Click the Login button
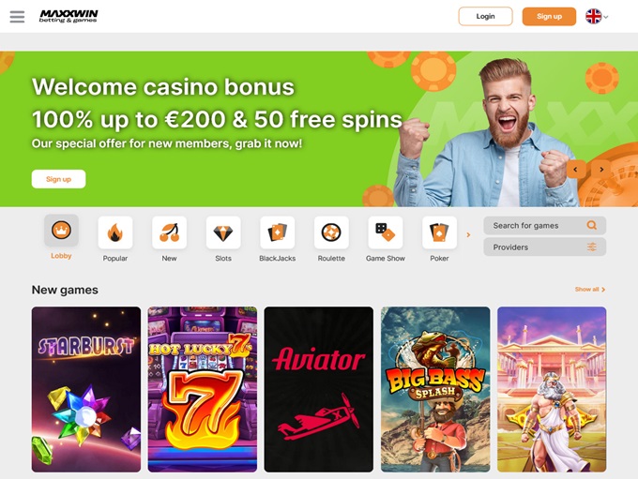Viewport: 638px width, 479px height. tap(485, 16)
